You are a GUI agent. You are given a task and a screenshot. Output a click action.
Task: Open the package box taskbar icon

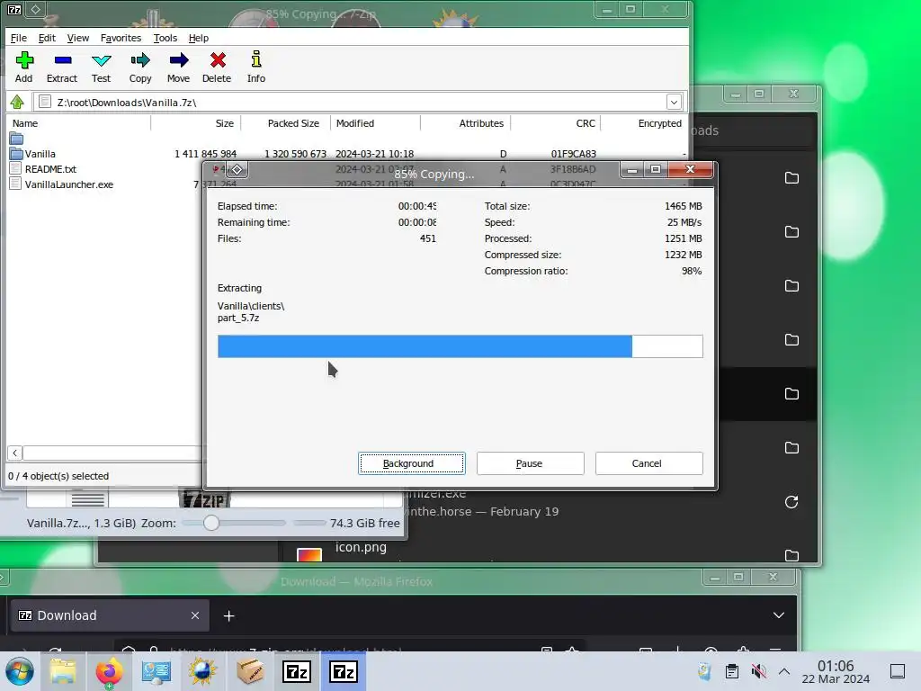coord(249,671)
